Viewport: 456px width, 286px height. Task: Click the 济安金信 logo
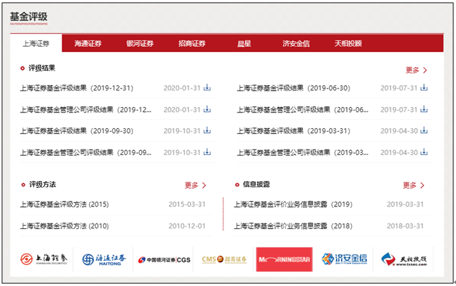(344, 259)
